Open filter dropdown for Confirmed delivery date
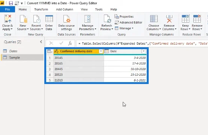Image resolution: width=208 pixels, height=135 pixels. coord(101,51)
